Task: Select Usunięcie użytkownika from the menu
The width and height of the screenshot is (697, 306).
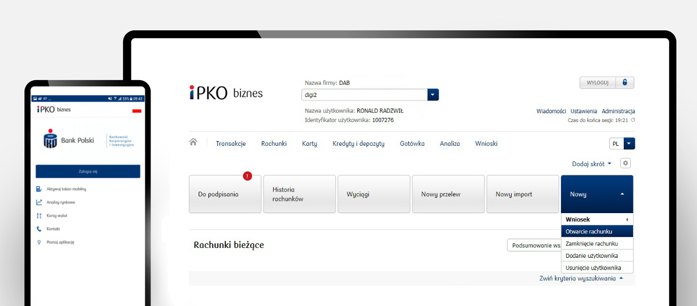Action: pos(597,268)
